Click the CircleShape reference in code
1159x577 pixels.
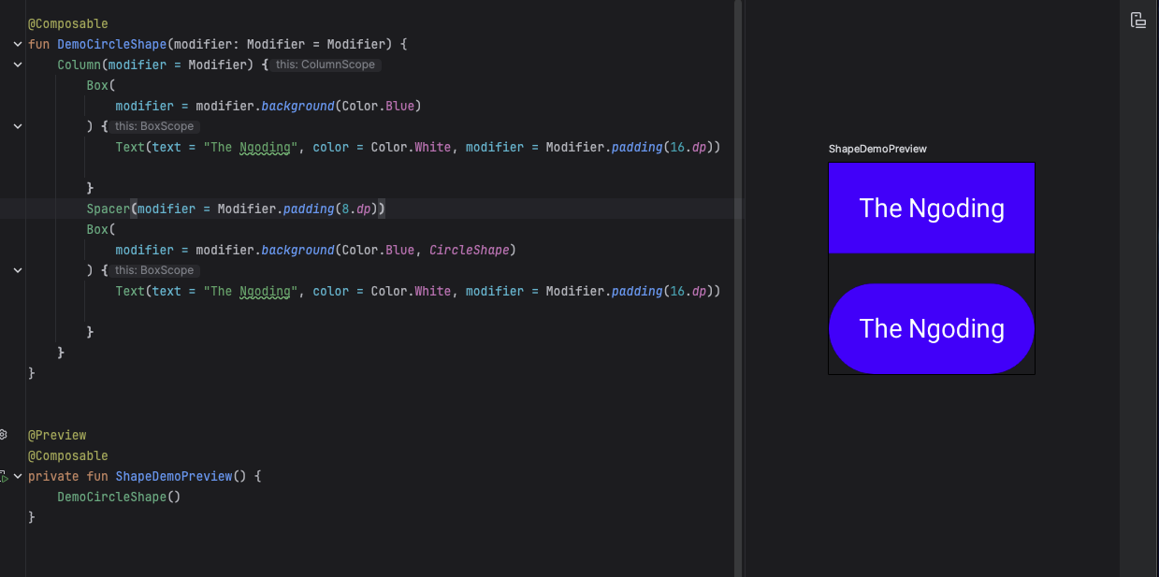[x=469, y=251]
